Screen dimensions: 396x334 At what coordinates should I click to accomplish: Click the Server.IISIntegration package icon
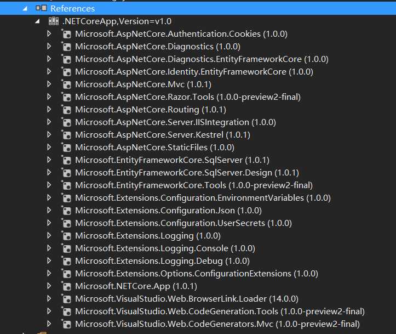pyautogui.click(x=67, y=122)
